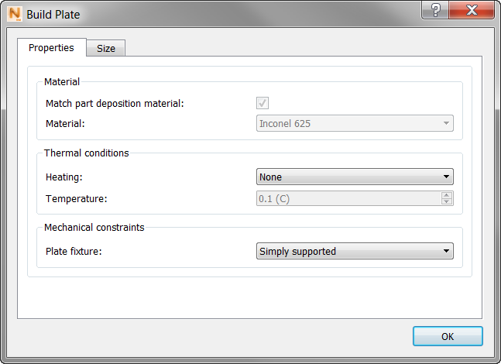The height and width of the screenshot is (364, 501).
Task: Select the Properties tab
Action: (x=51, y=47)
